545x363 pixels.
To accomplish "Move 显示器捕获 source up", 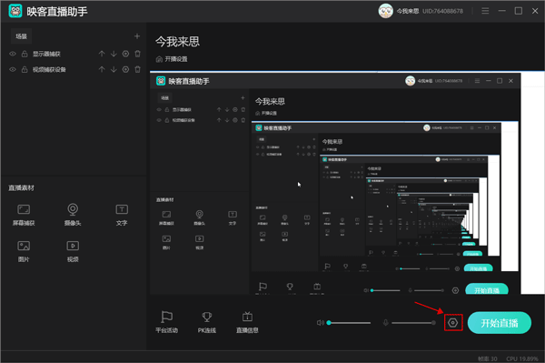I will (x=102, y=54).
